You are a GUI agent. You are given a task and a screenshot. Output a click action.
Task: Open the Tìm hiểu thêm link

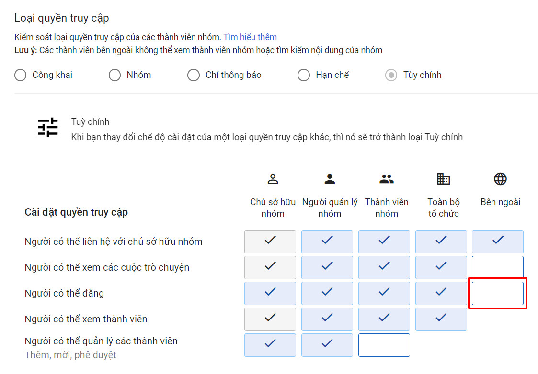coord(250,37)
